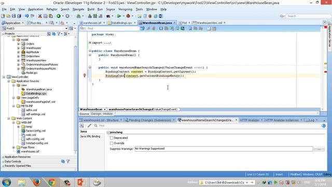Expand the AppModule tree node

[19, 52]
